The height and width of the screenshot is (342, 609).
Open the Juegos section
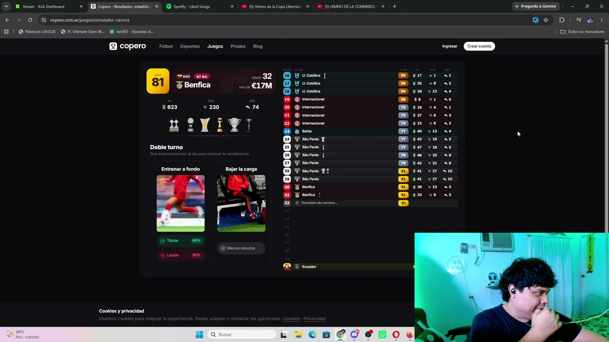215,46
